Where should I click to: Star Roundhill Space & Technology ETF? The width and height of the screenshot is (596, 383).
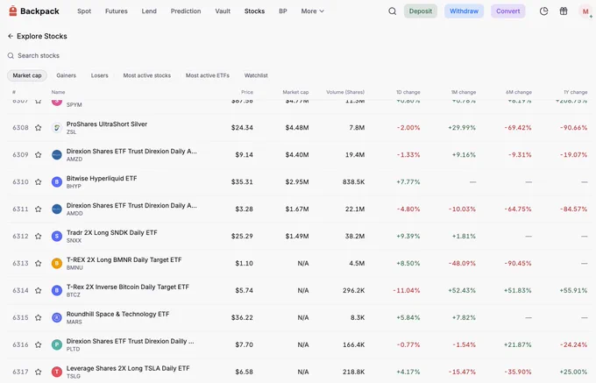pos(38,317)
